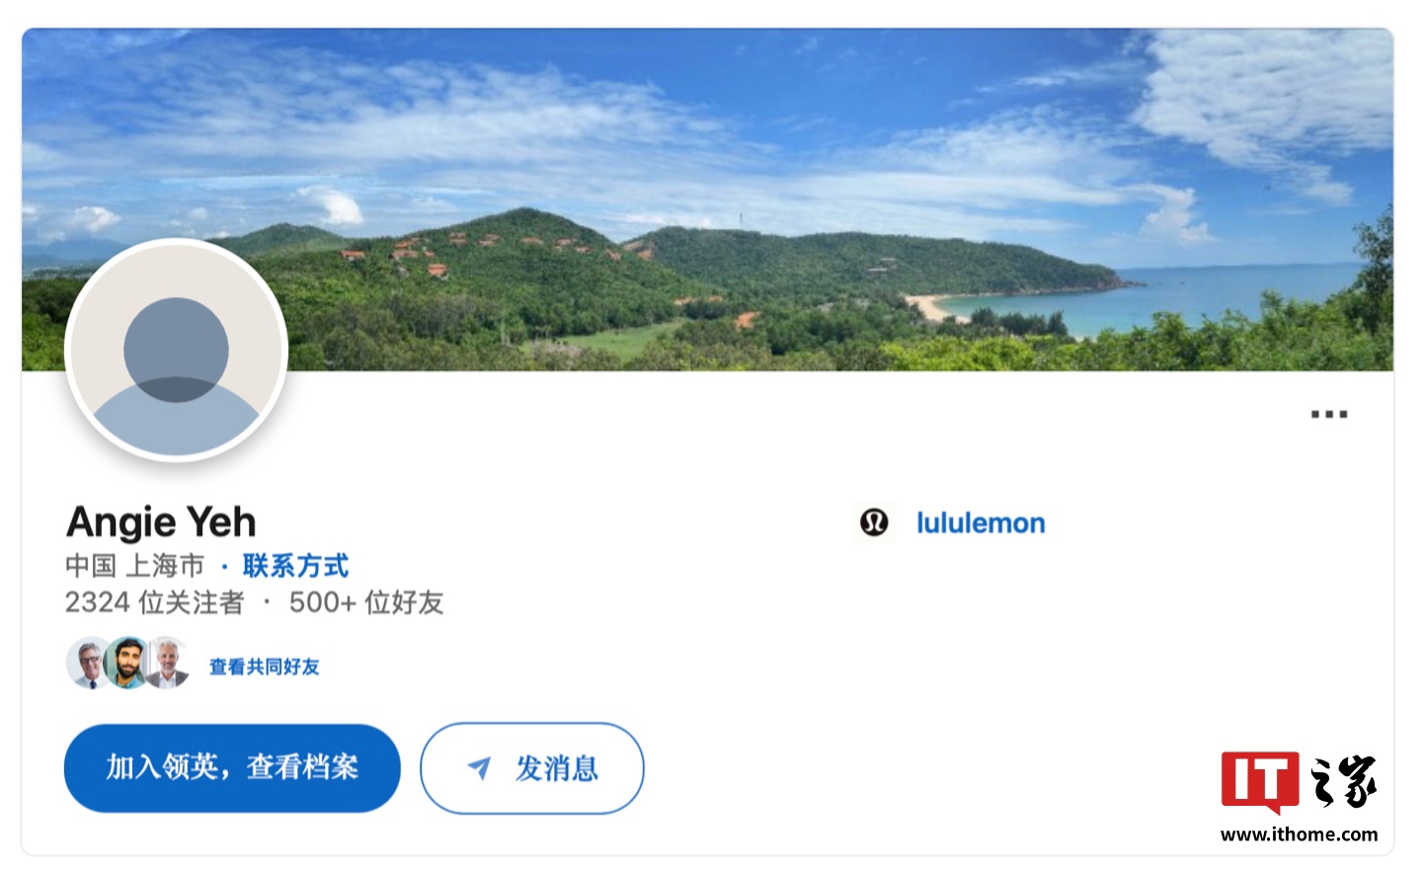Click the red IT logo watermark
The width and height of the screenshot is (1422, 873).
1260,781
